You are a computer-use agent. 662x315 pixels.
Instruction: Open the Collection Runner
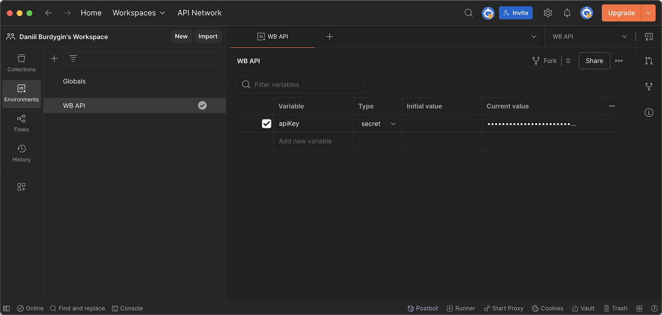pos(461,308)
